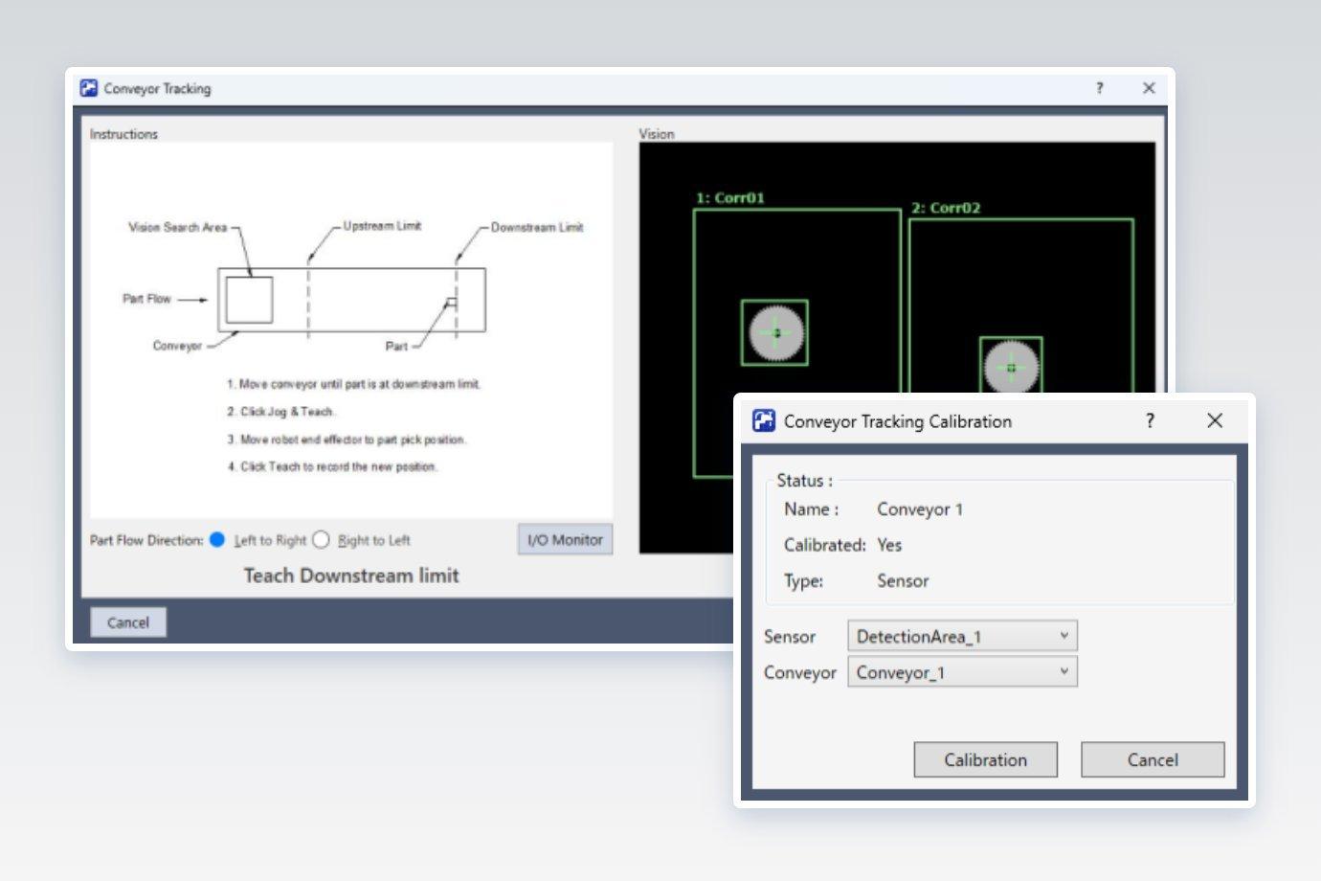Cancel the Calibration dialog
Screen dimensions: 1321x881
[x=1153, y=759]
